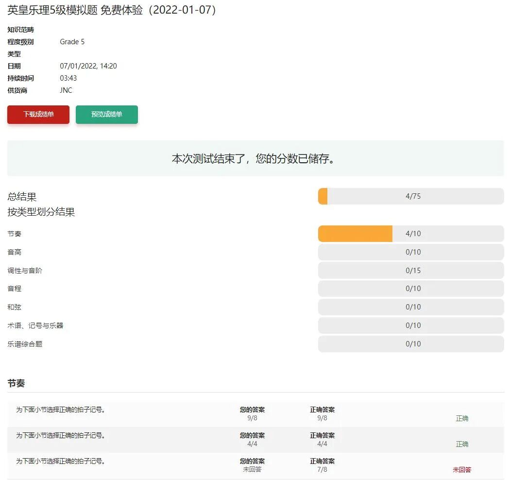
Task: Click the 程度级别 Grade 5 value
Action: pos(72,42)
